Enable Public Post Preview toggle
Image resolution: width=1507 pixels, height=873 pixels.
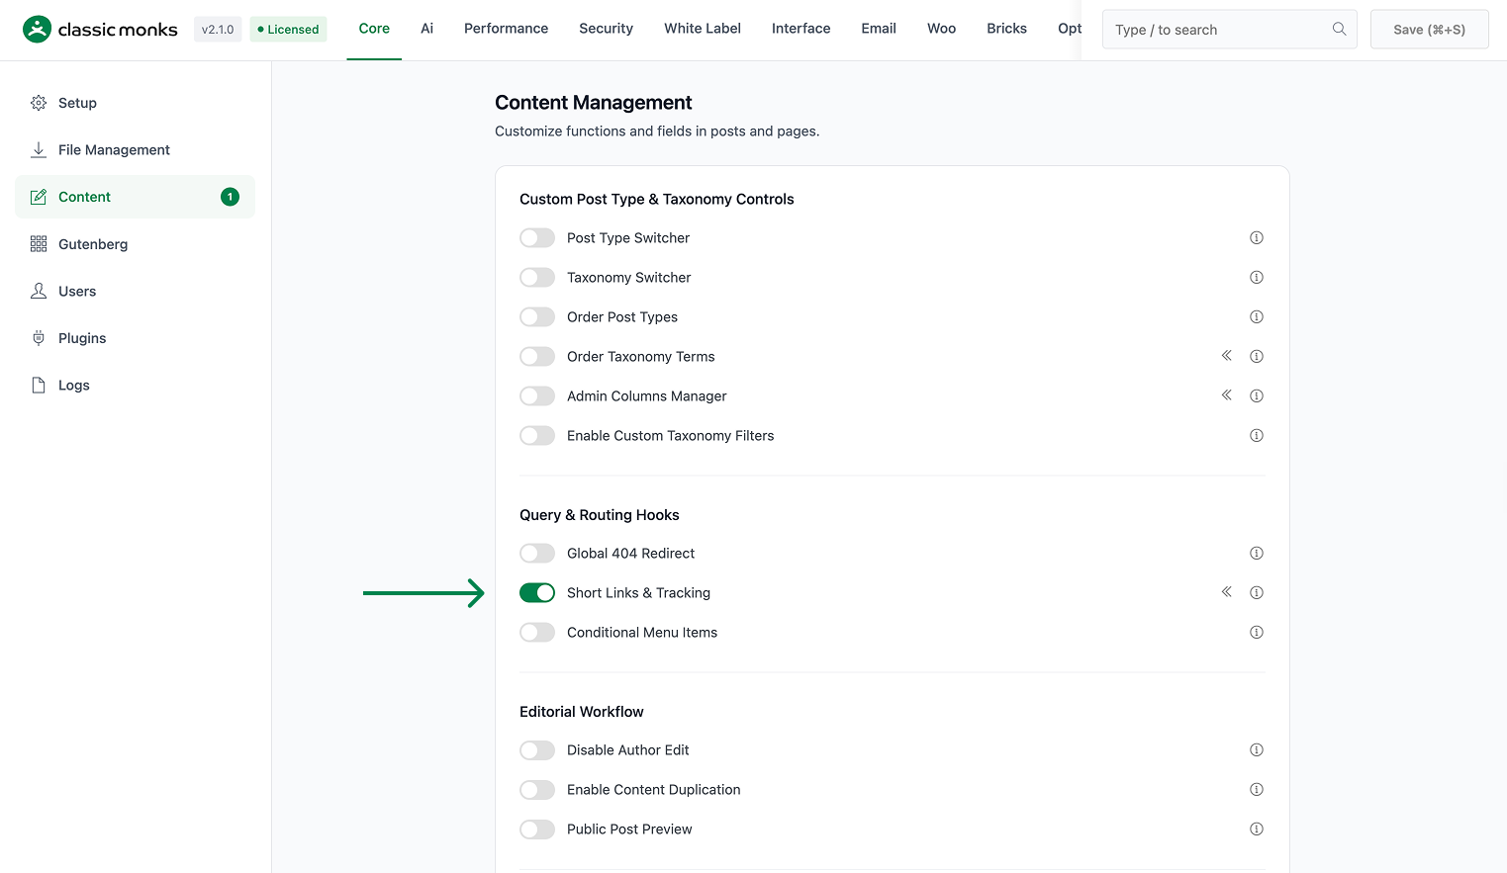(x=537, y=829)
